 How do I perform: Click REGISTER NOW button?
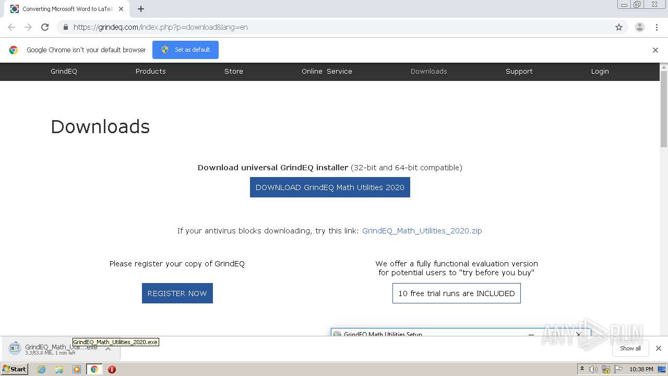pos(177,293)
